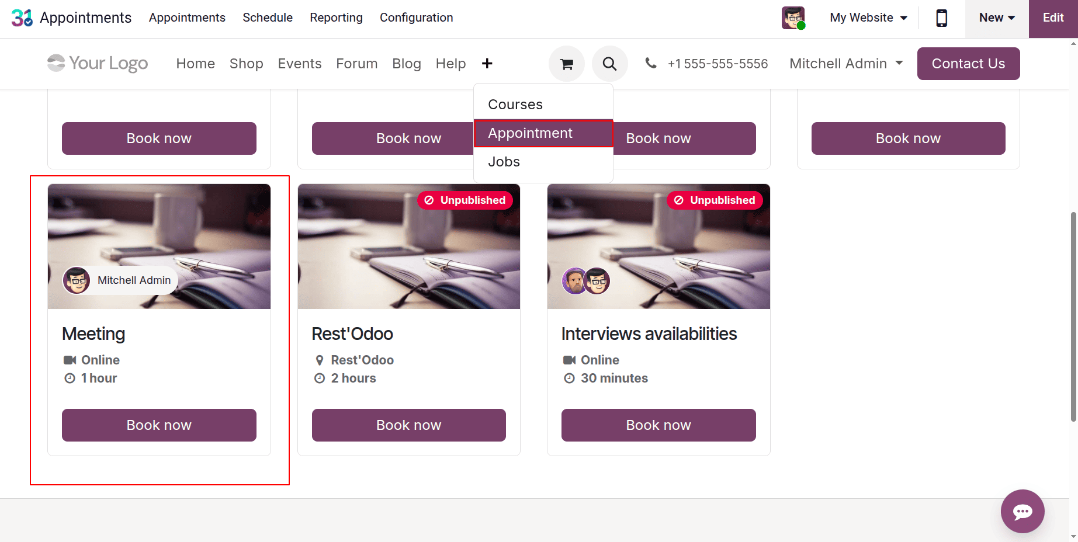Click the Appointments app logo icon
The image size is (1078, 542).
tap(22, 18)
